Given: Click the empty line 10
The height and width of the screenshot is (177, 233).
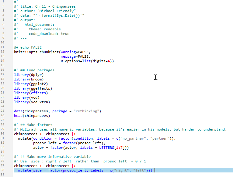Looking at the screenshot, I should (x=123, y=43).
